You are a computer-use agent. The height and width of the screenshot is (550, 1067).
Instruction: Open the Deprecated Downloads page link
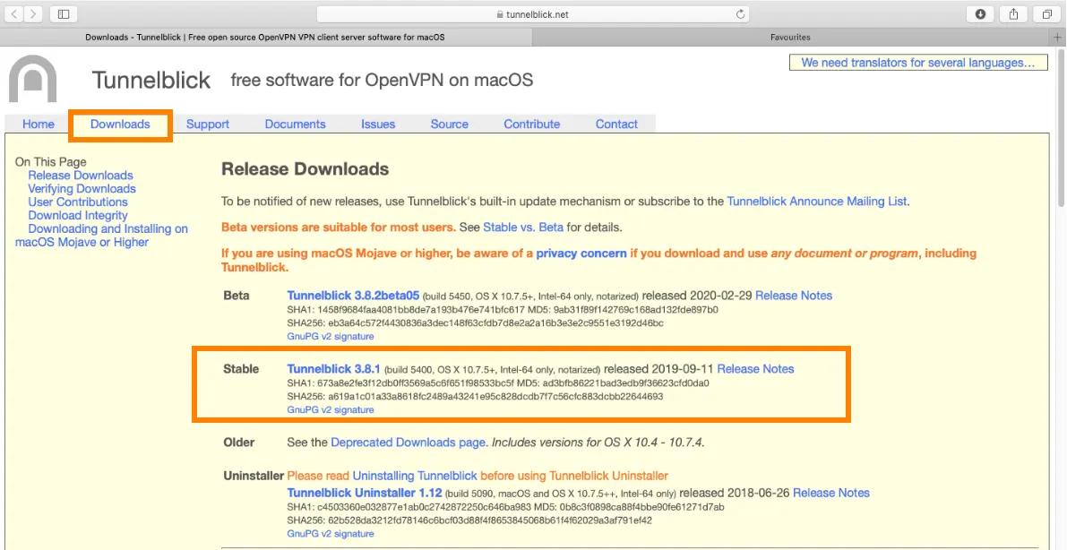point(409,443)
